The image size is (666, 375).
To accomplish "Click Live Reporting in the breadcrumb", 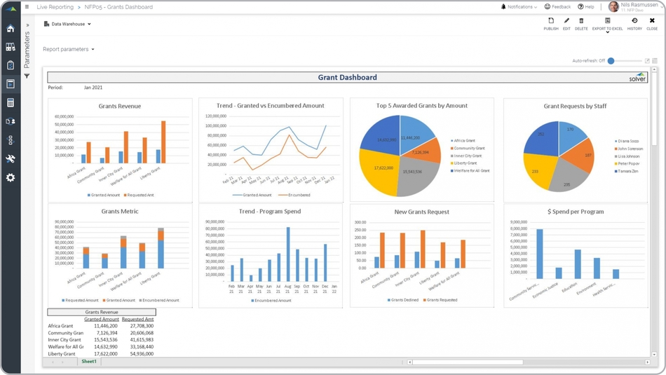I will pos(55,7).
